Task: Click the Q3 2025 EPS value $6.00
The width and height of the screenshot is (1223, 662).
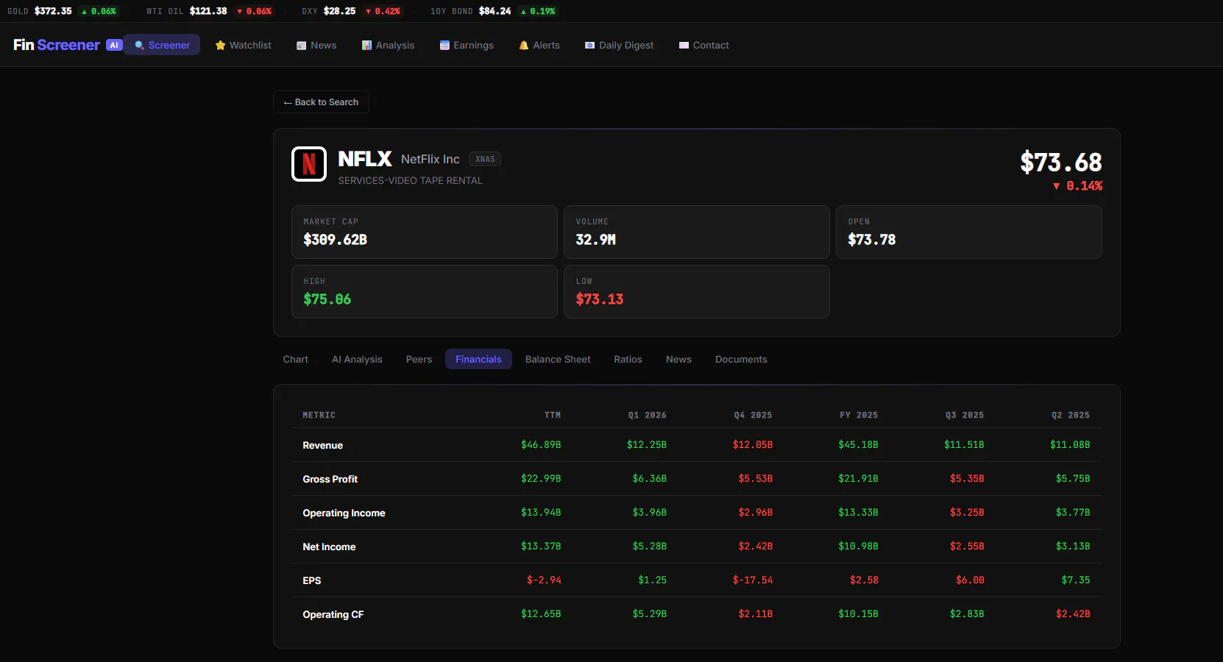Action: [x=970, y=580]
